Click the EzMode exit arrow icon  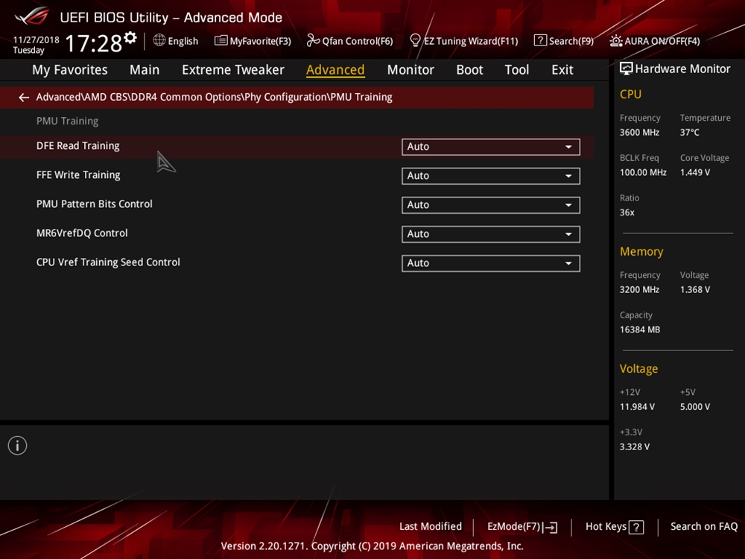(551, 527)
